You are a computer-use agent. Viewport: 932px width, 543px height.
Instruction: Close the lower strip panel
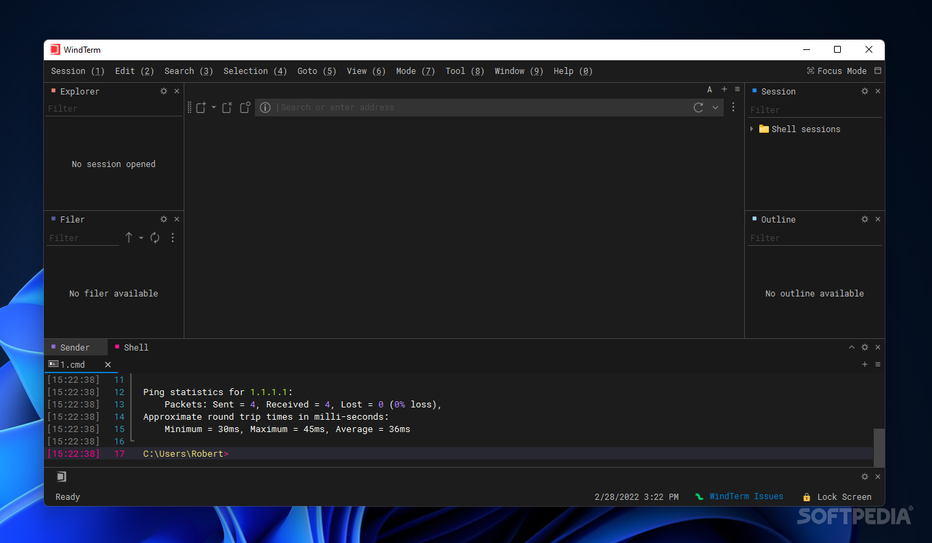[878, 477]
